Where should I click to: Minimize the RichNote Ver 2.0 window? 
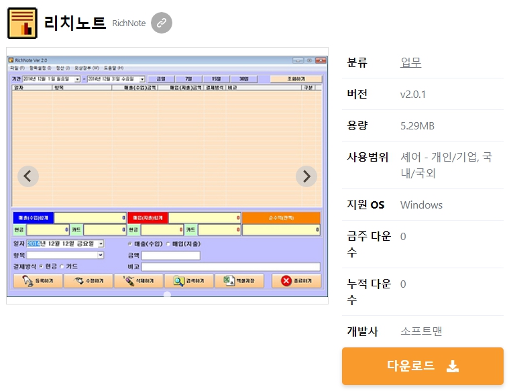click(298, 60)
